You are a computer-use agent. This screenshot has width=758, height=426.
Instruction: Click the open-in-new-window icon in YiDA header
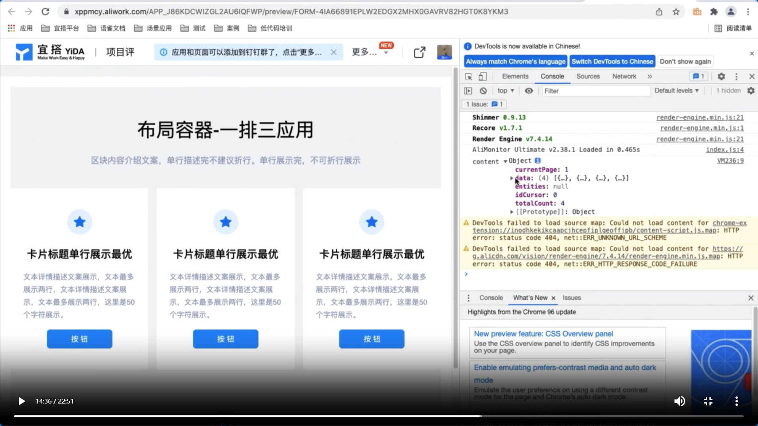[419, 52]
